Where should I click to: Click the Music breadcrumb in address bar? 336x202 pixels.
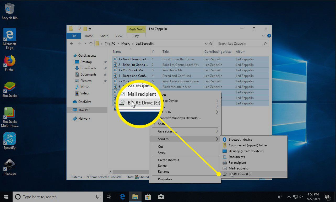(125, 44)
